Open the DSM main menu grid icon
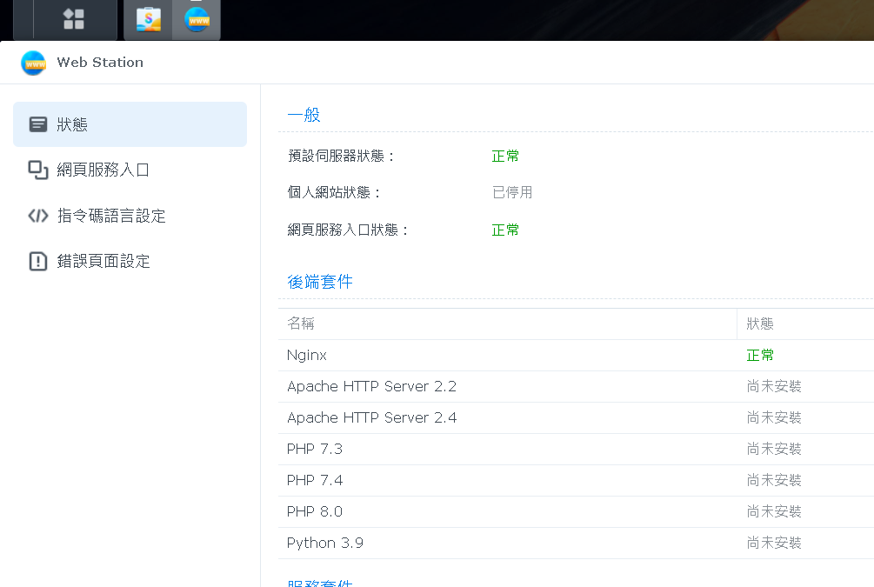Image resolution: width=874 pixels, height=587 pixels. point(74,19)
